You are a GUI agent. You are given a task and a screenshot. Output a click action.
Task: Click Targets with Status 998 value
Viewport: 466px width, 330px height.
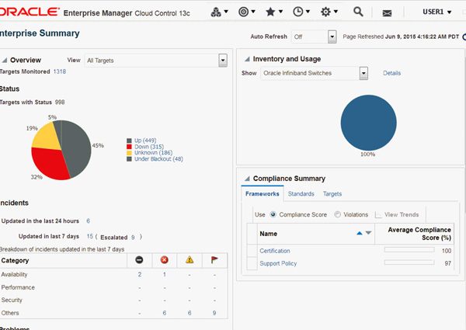point(60,102)
